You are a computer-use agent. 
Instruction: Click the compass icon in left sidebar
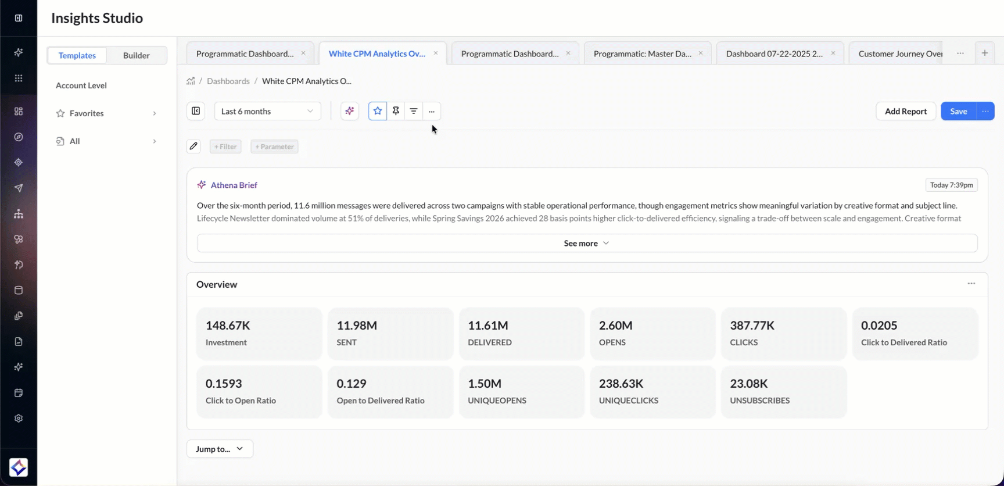19,137
